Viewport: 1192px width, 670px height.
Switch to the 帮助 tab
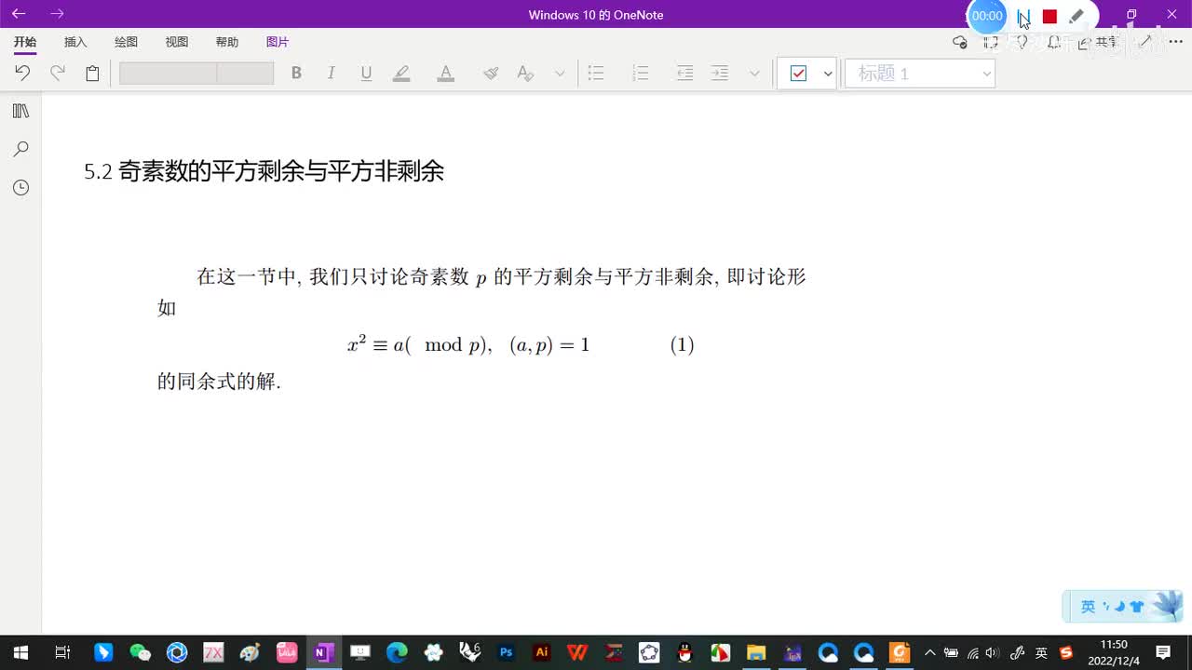tap(226, 42)
